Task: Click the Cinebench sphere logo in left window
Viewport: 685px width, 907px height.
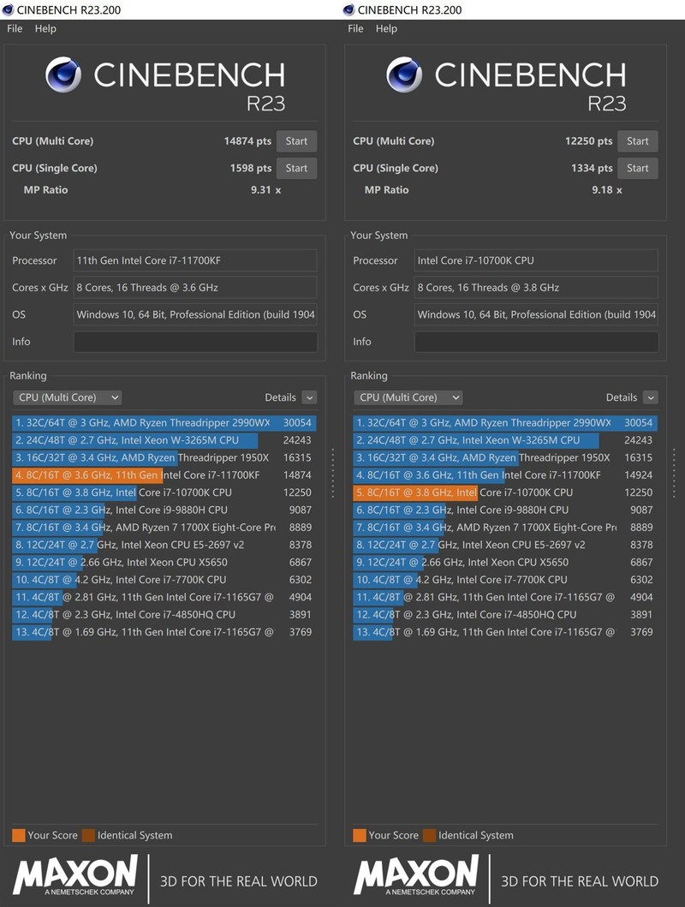Action: [x=63, y=75]
